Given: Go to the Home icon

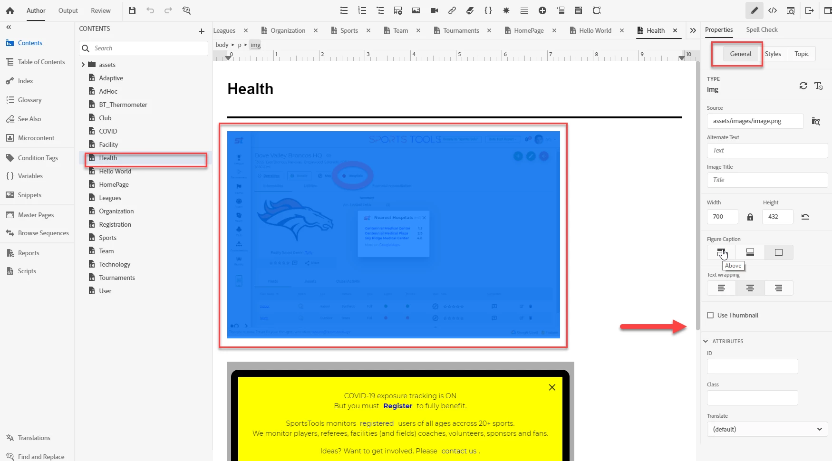Looking at the screenshot, I should click(x=10, y=10).
